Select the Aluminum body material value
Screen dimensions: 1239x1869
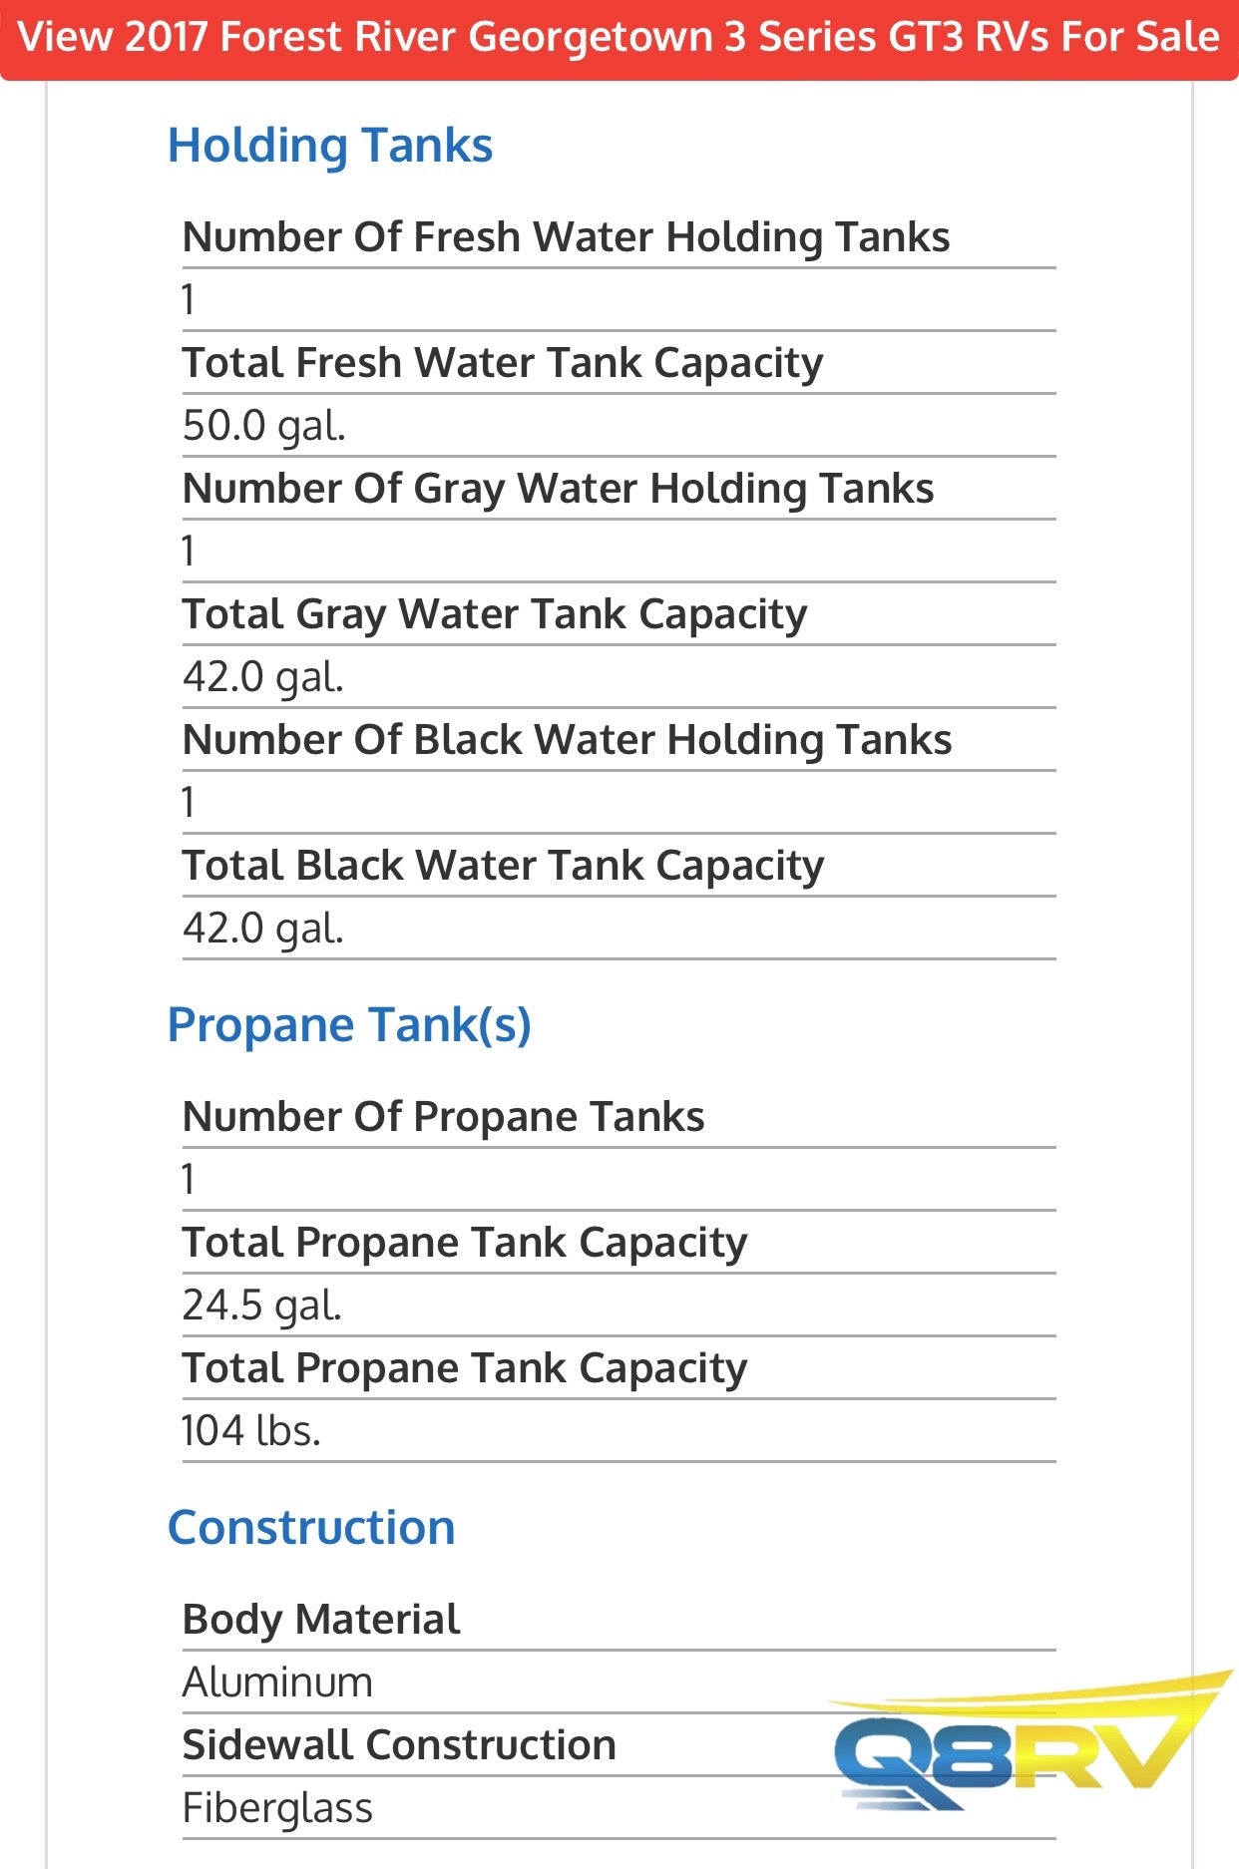pos(277,1682)
